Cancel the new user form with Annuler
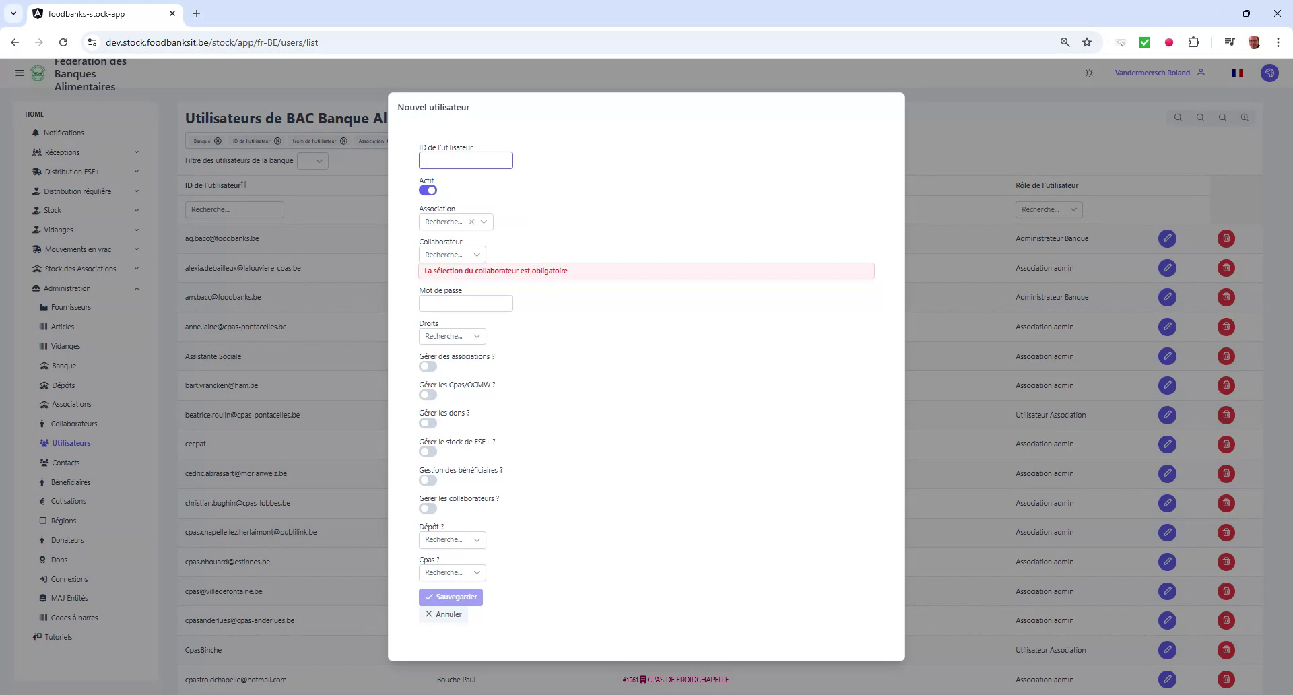The width and height of the screenshot is (1293, 695). point(443,614)
